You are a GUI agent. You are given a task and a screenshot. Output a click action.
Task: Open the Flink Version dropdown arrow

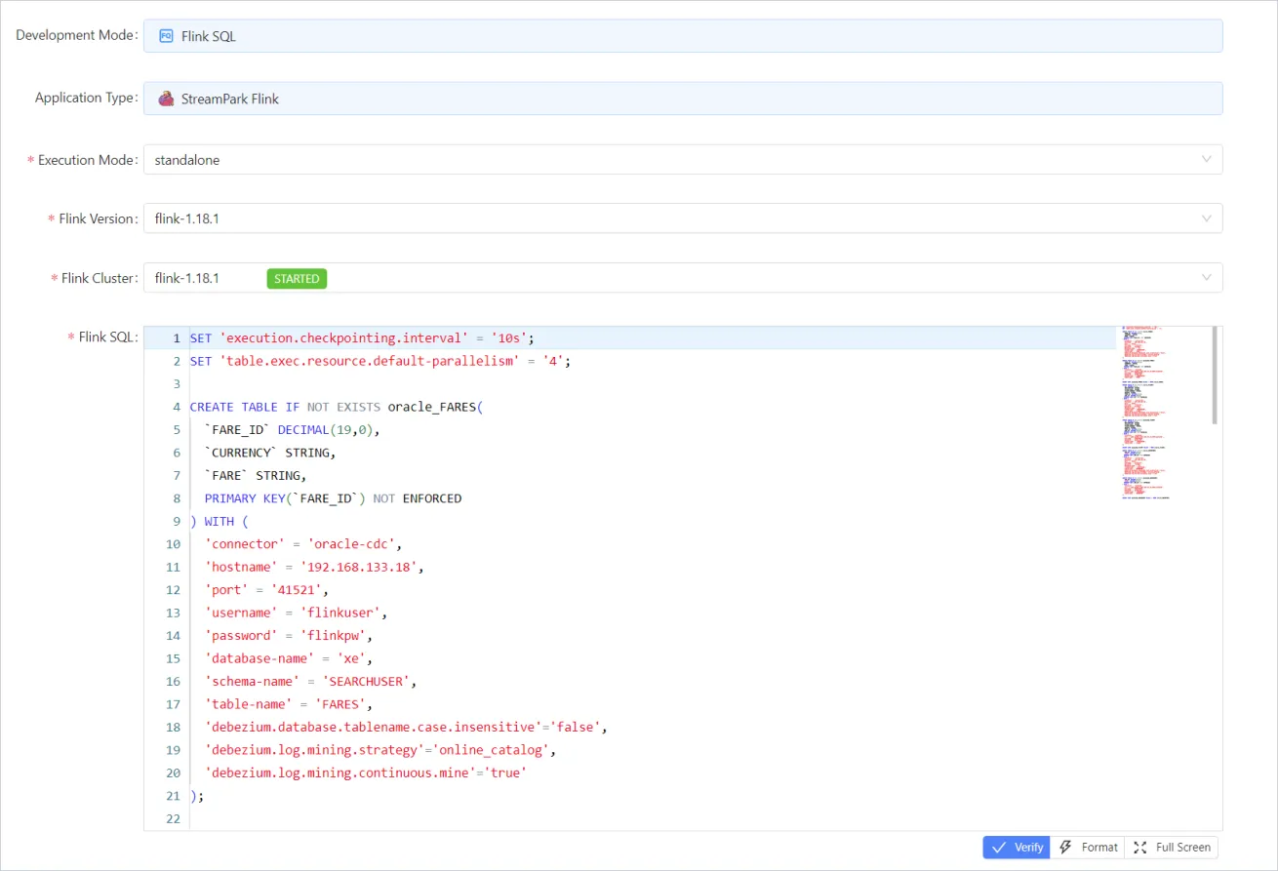pos(1207,218)
